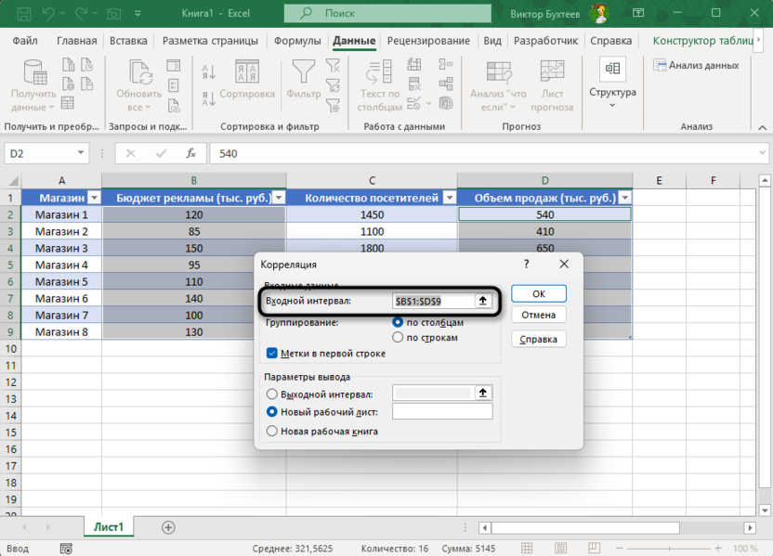Choose Новая рабочая книга output option
The image size is (773, 556).
[x=272, y=431]
